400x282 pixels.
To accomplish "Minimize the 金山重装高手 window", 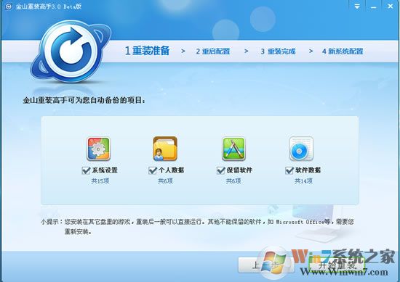I will point(374,7).
